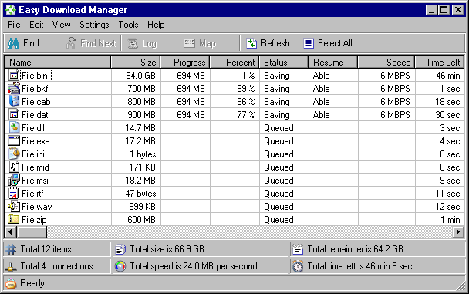Click the File.bin file icon
The height and width of the screenshot is (294, 469).
(x=14, y=76)
